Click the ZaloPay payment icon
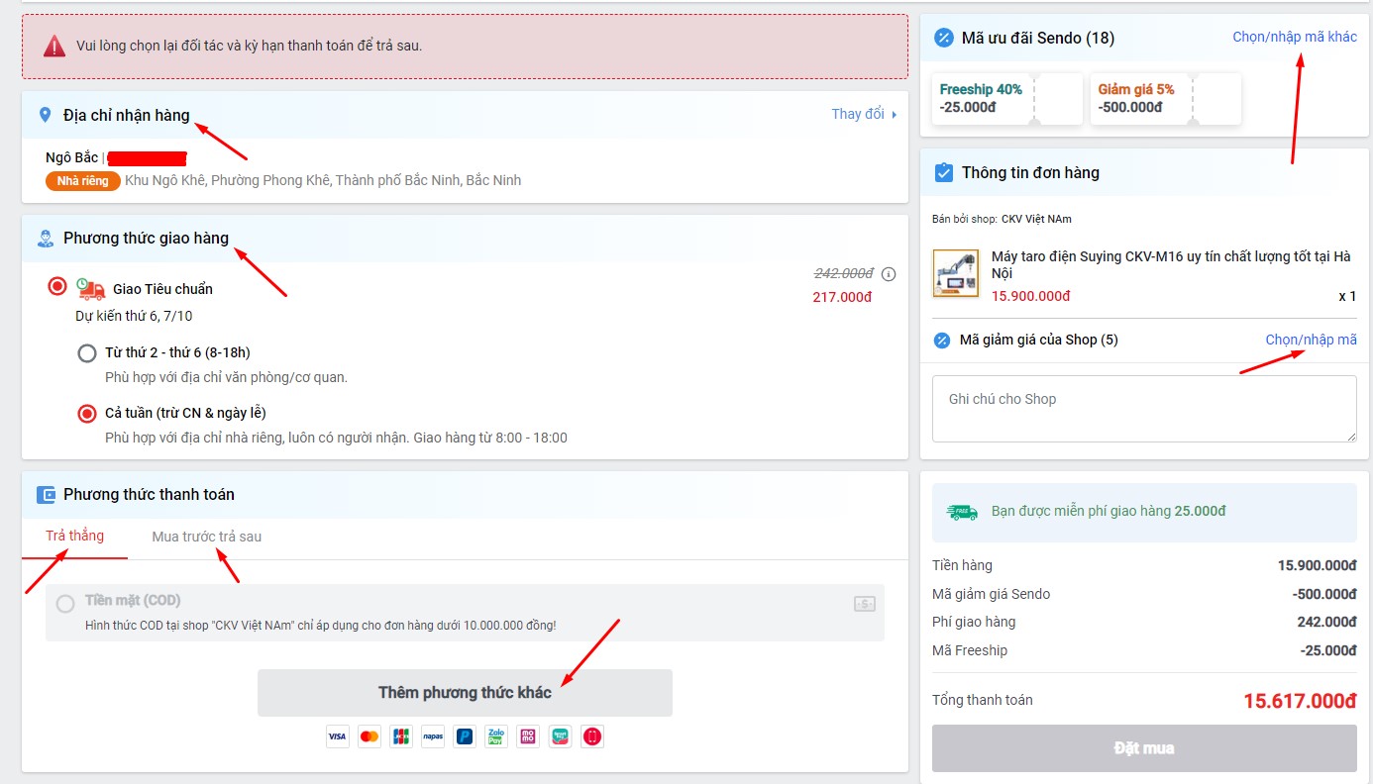Viewport: 1373px width, 784px height. tap(496, 736)
